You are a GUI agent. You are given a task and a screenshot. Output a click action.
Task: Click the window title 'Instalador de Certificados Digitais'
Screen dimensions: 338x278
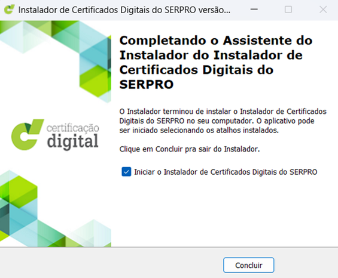(124, 10)
